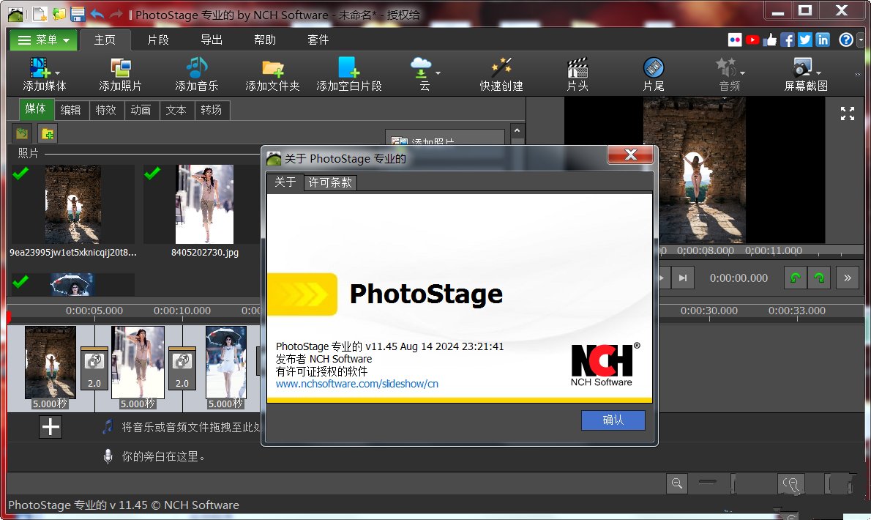
Task: Open the YouTube icon
Action: [752, 40]
